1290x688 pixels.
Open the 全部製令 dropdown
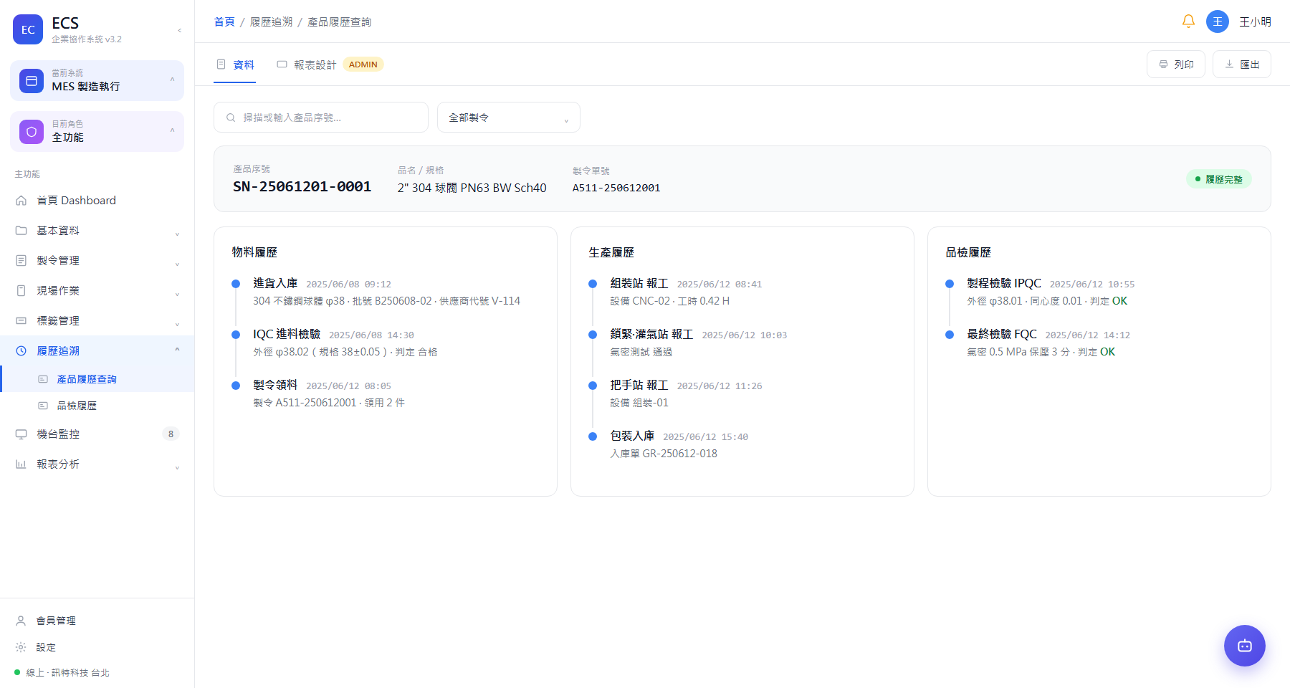click(509, 118)
